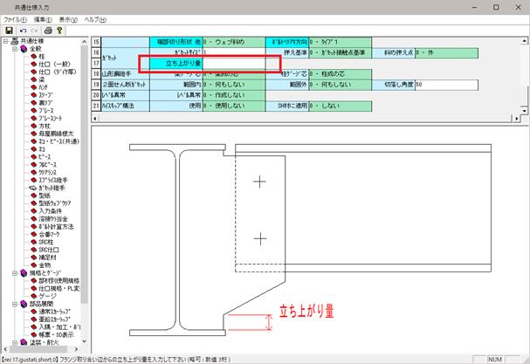Select the ガセット継手 tree item
The width and height of the screenshot is (530, 364).
52,188
